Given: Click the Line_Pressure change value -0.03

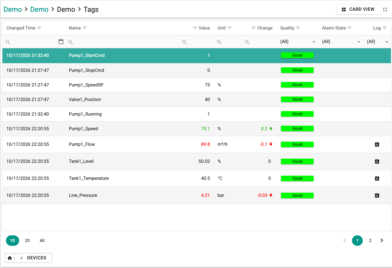Looking at the screenshot, I should coord(262,195).
